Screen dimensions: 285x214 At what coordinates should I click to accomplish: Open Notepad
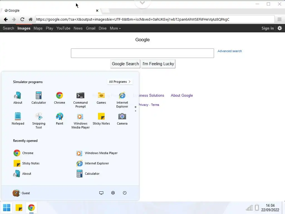[x=18, y=119]
